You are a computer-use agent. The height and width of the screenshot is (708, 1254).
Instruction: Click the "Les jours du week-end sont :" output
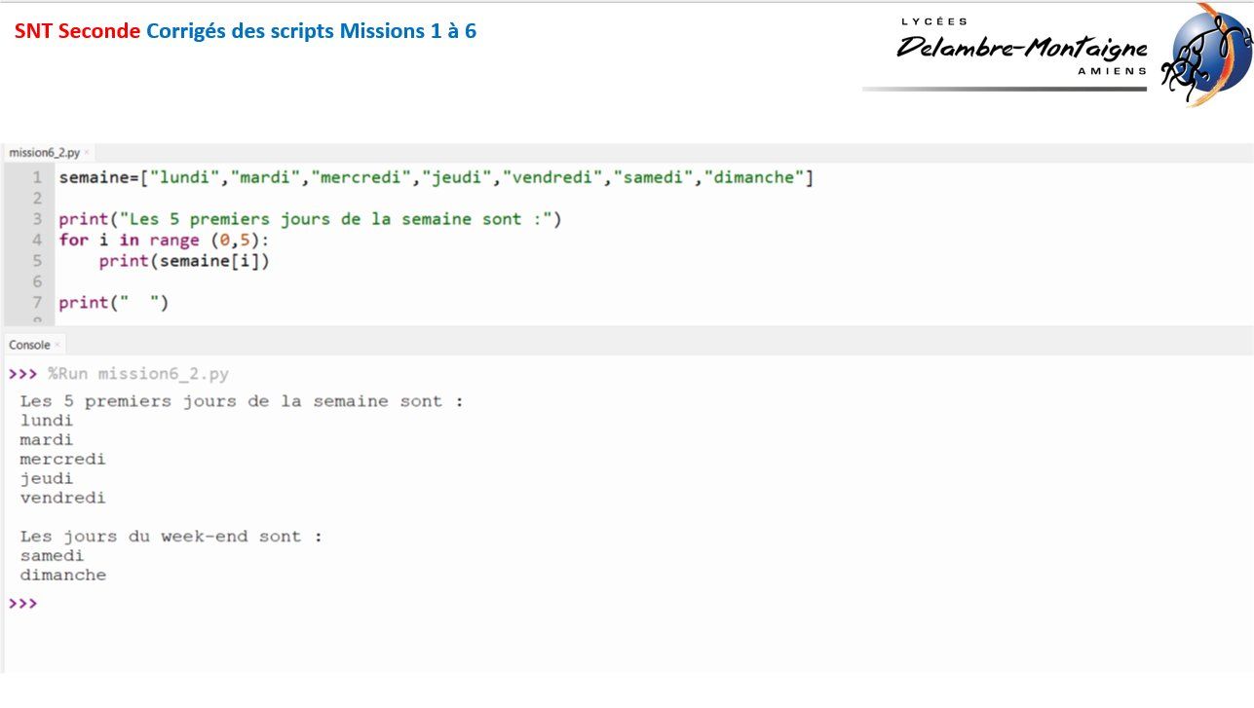pyautogui.click(x=171, y=537)
